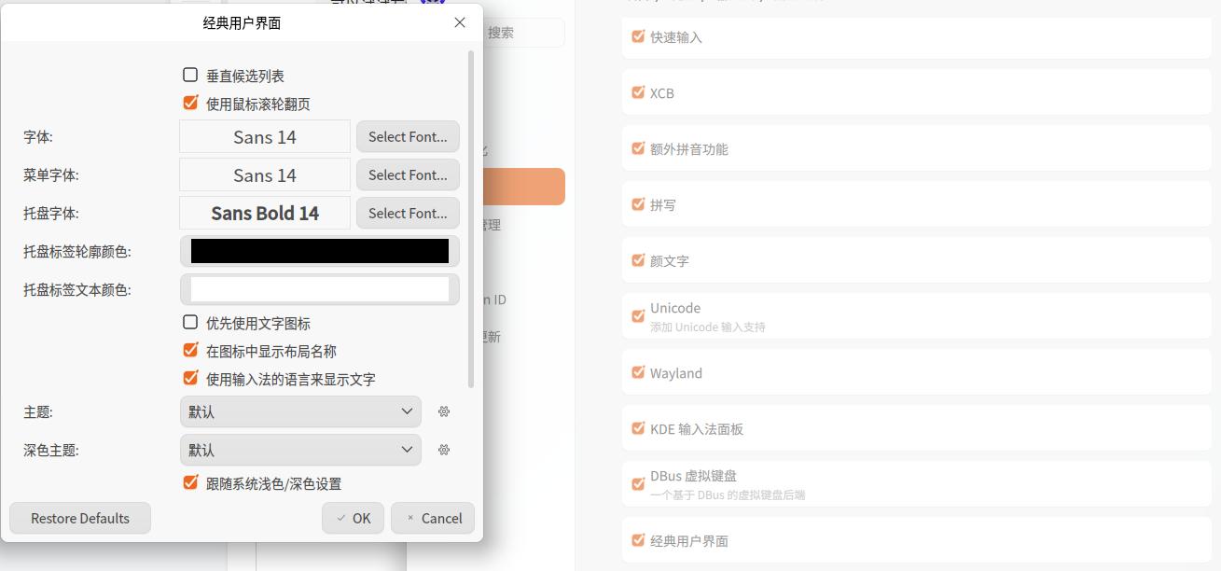Viewport: 1221px width, 571px height.
Task: Click Select Font for 菜单字体 row
Action: point(408,174)
